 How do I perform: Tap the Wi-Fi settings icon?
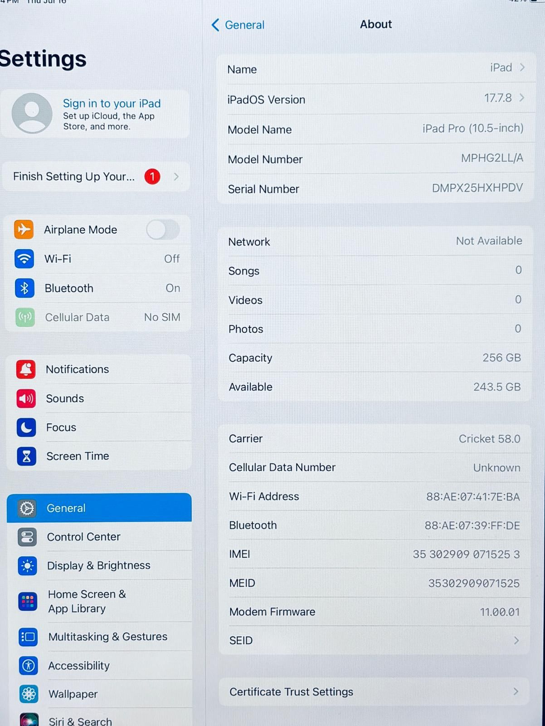tap(24, 259)
